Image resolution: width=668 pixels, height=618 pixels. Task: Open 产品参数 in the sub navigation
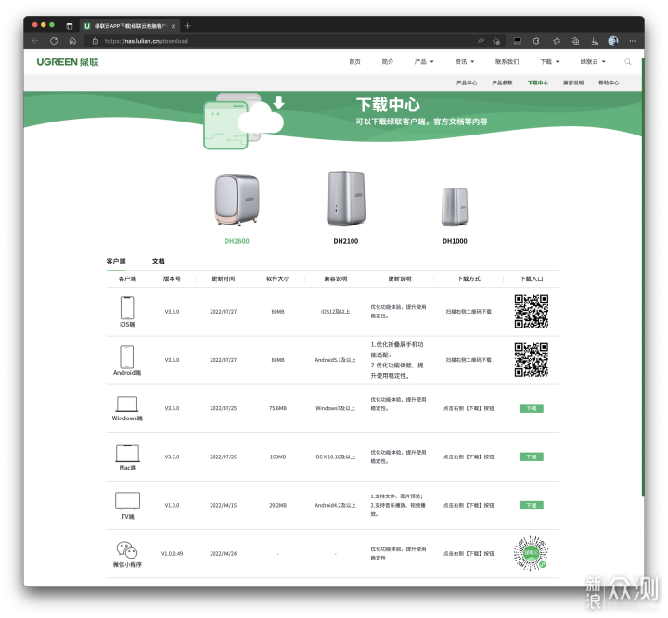pos(502,83)
